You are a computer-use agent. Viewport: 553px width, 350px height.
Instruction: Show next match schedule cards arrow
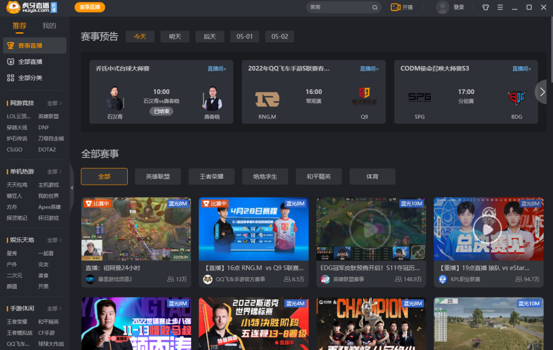point(542,92)
